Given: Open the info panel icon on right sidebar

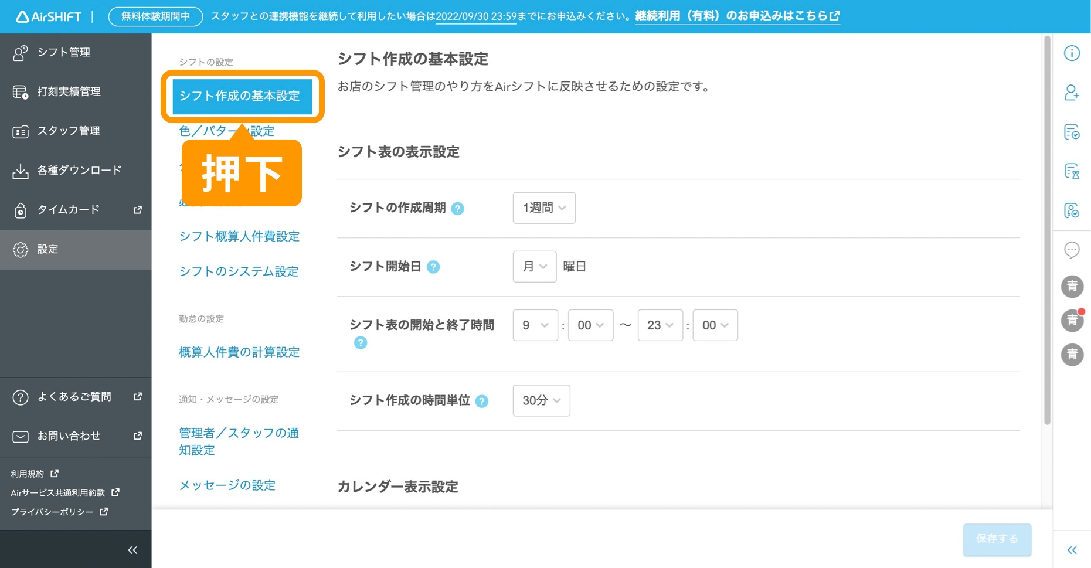Looking at the screenshot, I should pos(1072,53).
